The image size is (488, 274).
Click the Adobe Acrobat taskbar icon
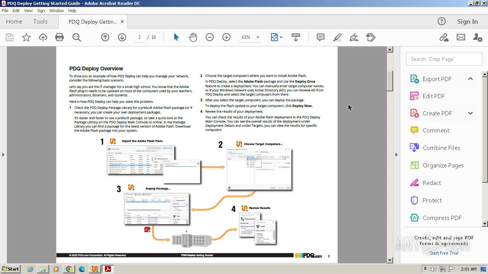click(x=108, y=269)
